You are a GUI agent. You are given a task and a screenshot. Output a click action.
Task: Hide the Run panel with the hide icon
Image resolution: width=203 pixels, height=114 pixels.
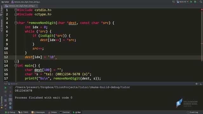click(x=201, y=84)
